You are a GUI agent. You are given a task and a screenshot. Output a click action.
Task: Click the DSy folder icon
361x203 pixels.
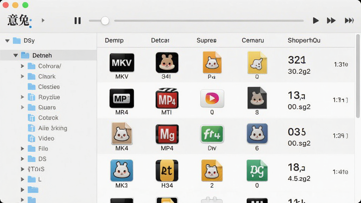click(17, 41)
